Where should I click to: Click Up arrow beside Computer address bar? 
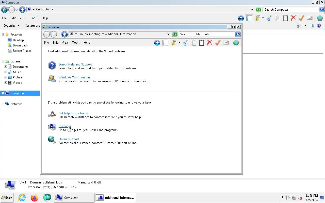point(22,10)
